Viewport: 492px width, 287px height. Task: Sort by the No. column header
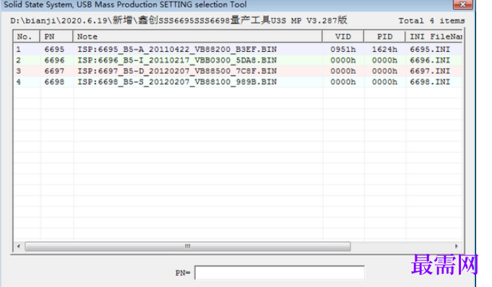click(27, 37)
